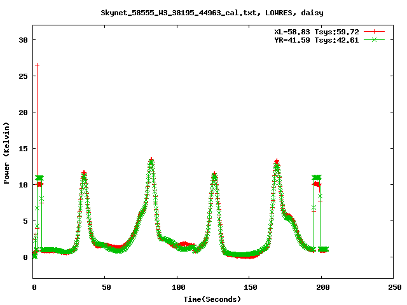This screenshot has height=305, width=407.
Task: Click the y-axis tick label 15
Action: coord(23,149)
